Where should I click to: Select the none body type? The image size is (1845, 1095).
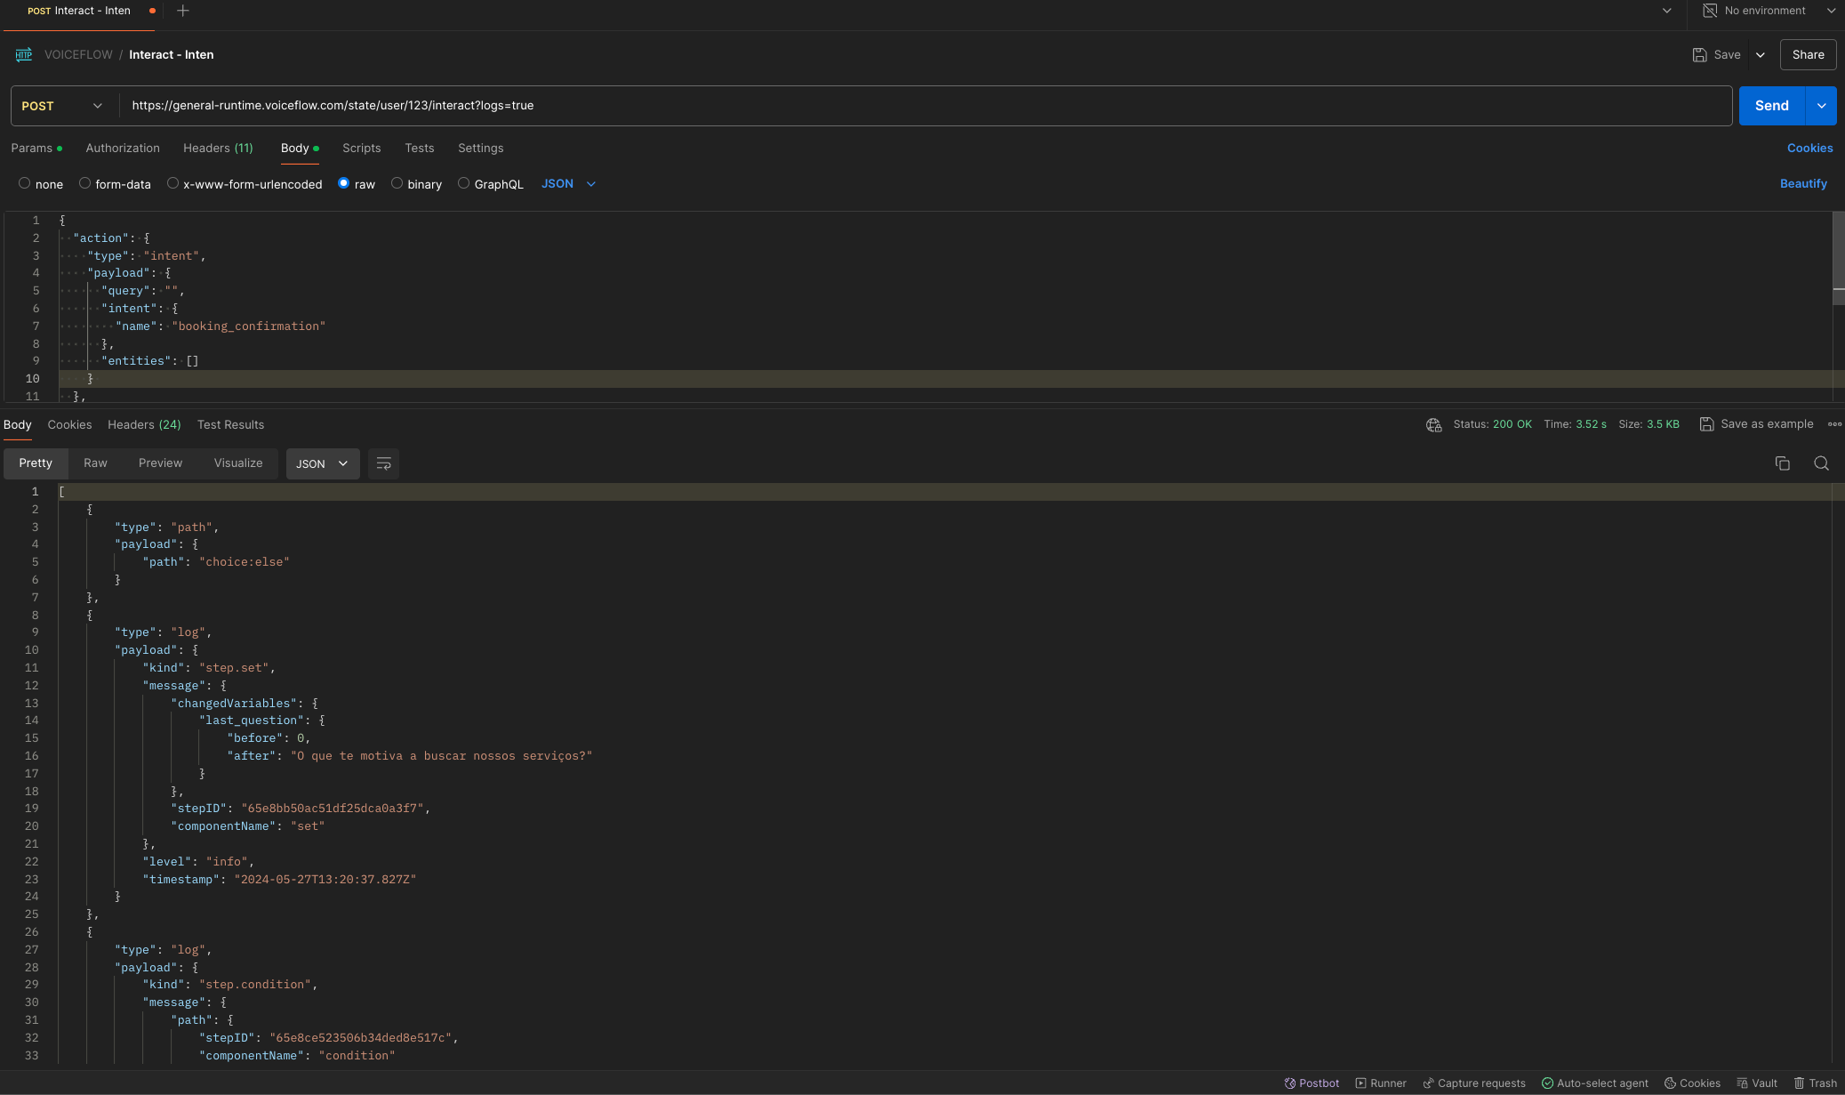(25, 183)
